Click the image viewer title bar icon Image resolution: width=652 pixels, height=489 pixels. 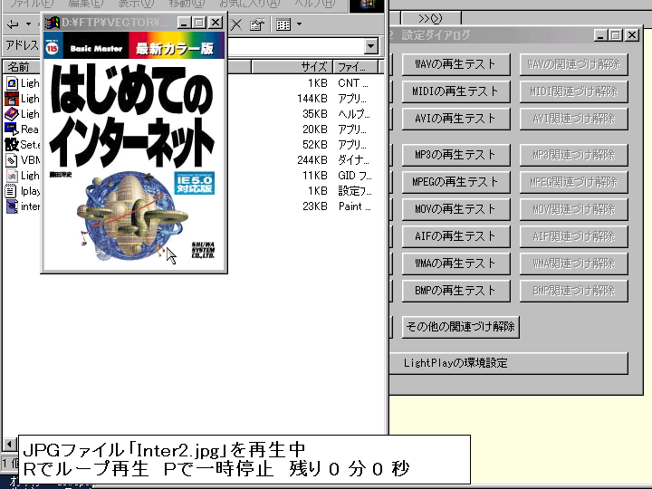pos(53,23)
